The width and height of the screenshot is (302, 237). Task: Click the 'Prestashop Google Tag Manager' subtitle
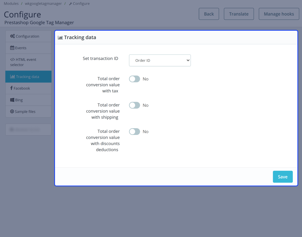[39, 23]
